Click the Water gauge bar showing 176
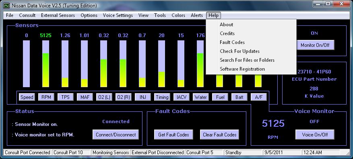This screenshot has height=159, width=353. 200,64
